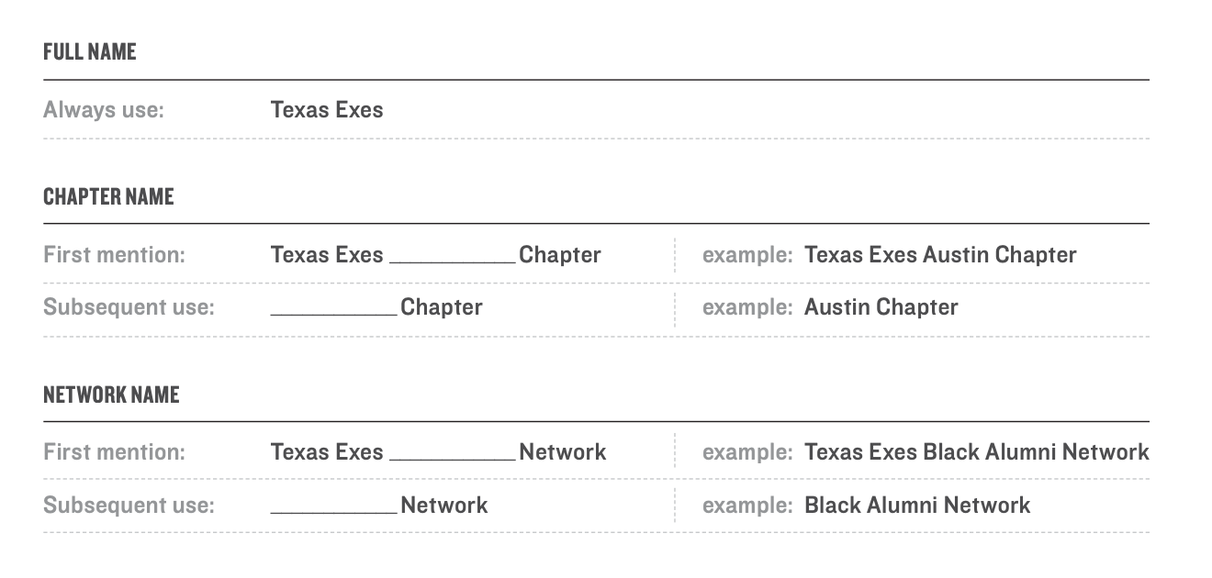Click the 'example:' label beside Austin Chapter

pos(747,307)
